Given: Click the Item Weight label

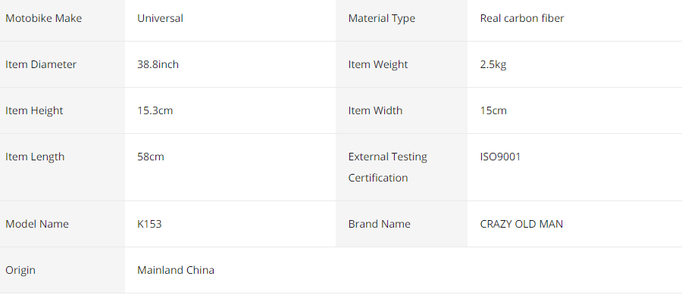Looking at the screenshot, I should pos(378,65).
